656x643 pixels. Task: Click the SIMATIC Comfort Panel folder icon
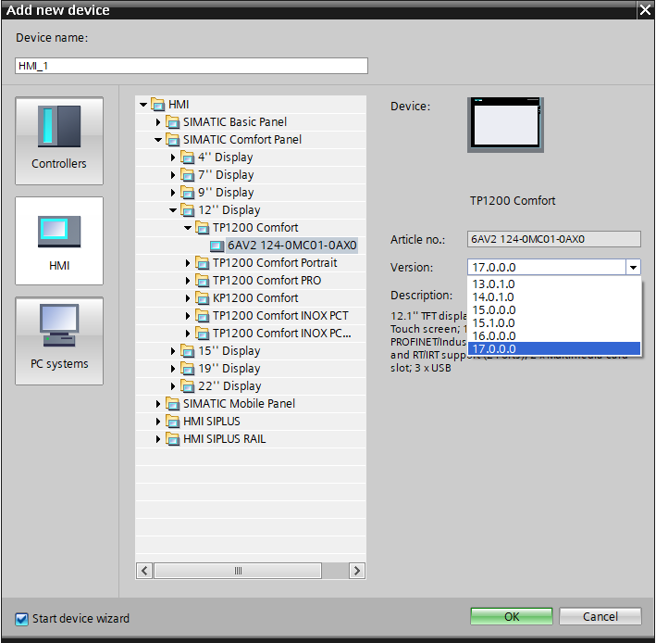[x=172, y=140]
